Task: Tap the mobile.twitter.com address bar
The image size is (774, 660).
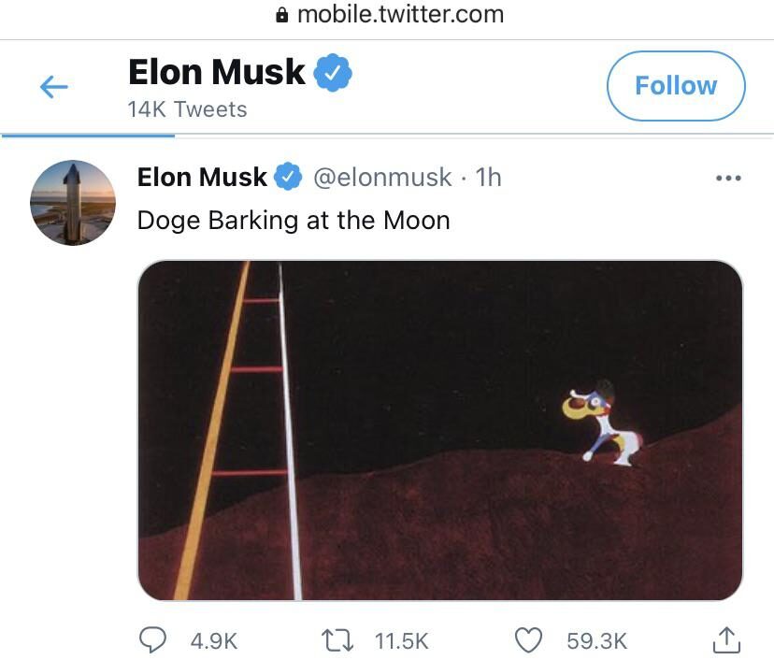Action: point(390,15)
